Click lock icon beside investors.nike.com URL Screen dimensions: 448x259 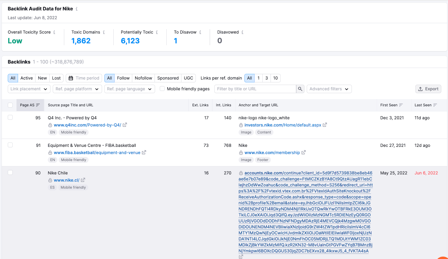pos(241,125)
